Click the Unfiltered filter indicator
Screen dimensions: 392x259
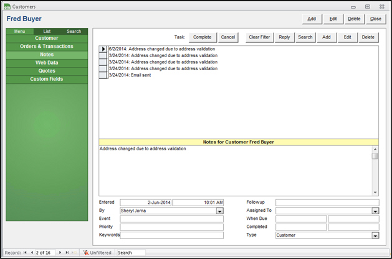98,253
